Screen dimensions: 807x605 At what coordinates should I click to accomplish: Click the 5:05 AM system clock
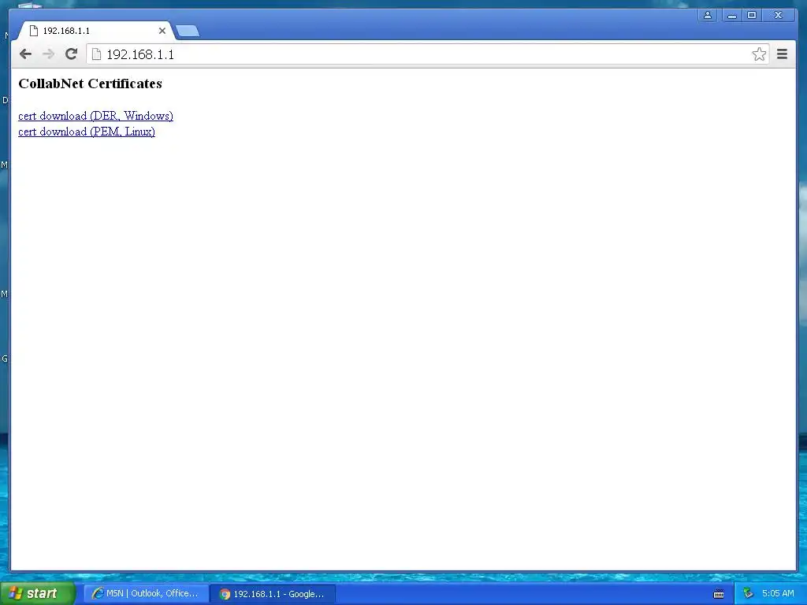coord(778,594)
